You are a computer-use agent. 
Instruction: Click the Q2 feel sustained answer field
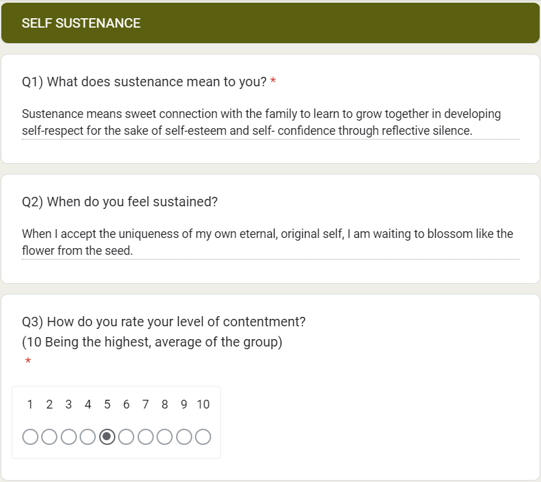[270, 242]
